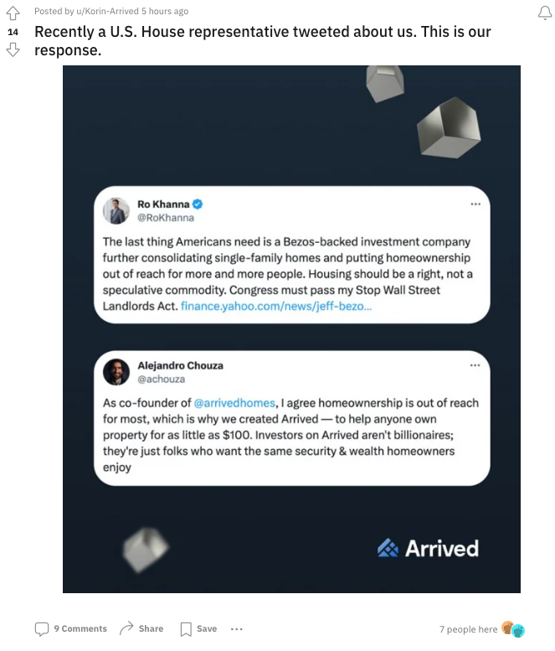The width and height of the screenshot is (555, 651).
Task: Open the ellipsis menu on Ro Khanna's tweet
Action: 475,204
